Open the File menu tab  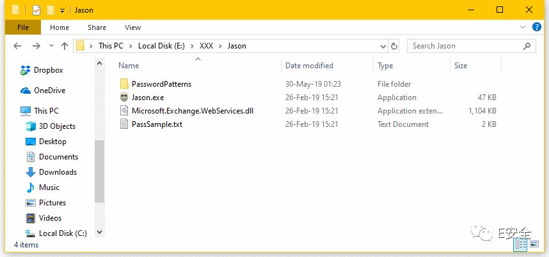23,27
